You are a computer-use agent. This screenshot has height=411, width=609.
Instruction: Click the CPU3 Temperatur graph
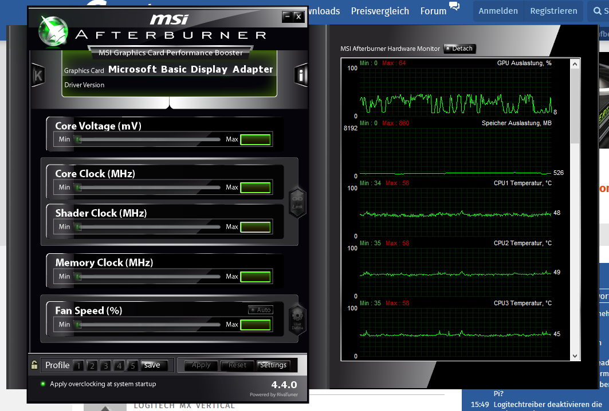[455, 332]
